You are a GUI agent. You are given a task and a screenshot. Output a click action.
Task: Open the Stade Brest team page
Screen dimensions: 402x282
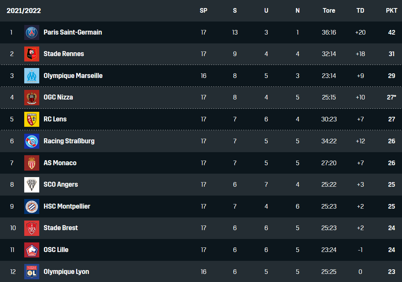click(60, 228)
